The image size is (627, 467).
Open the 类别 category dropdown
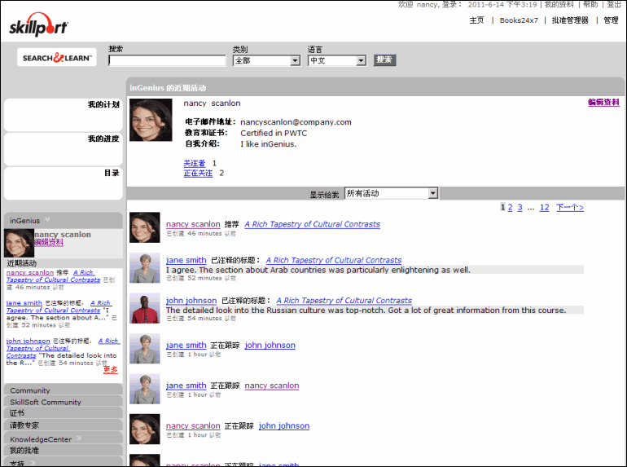[295, 60]
